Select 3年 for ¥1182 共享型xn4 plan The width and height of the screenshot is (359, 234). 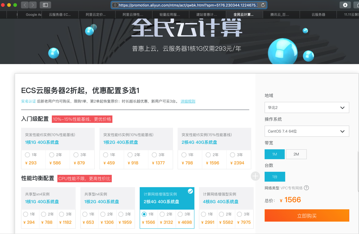61,214
